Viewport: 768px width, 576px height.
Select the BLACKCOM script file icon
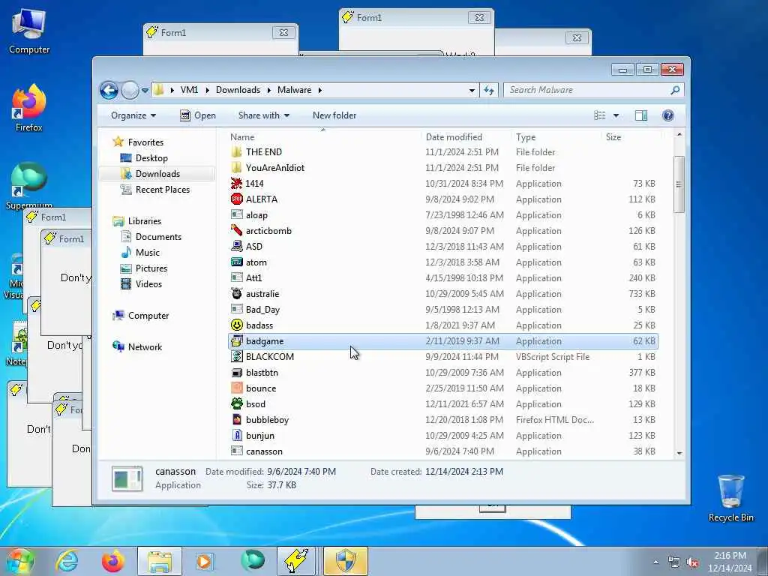236,357
